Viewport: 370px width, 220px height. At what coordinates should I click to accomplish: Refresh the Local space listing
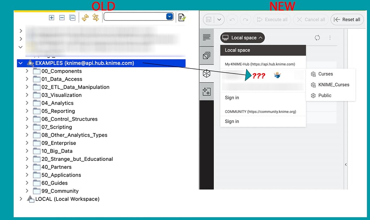coord(317,38)
